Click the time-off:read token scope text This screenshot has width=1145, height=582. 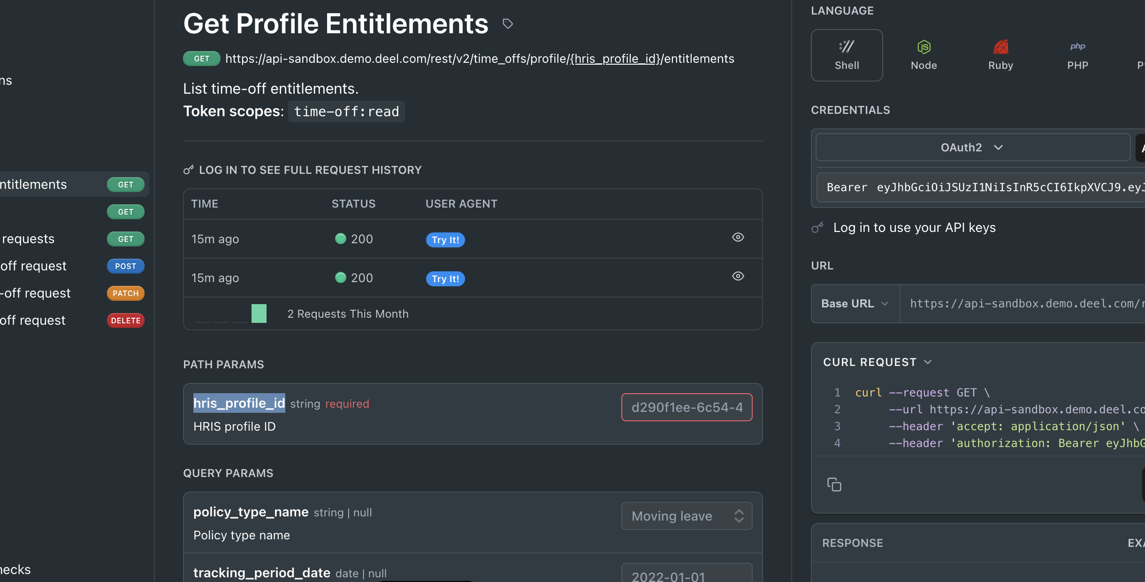346,112
